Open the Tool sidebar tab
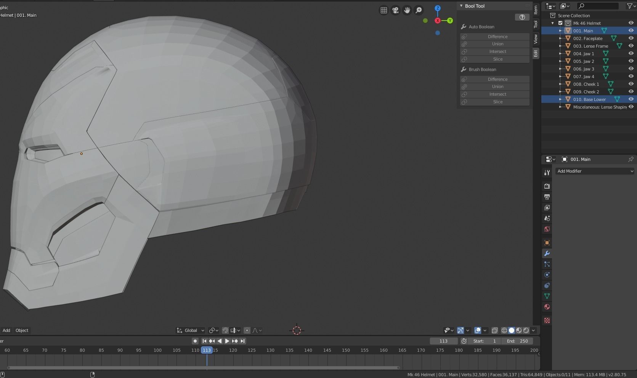Screen dimensions: 637x378 point(536,24)
